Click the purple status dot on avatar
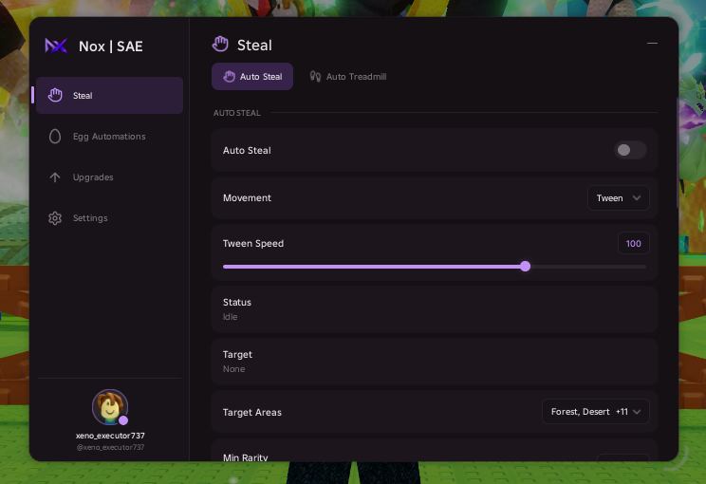The width and height of the screenshot is (706, 484). 123,420
